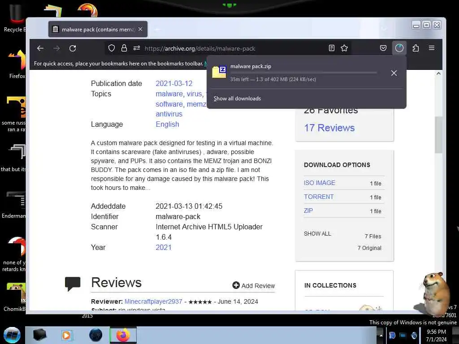Click the download progress bar

pos(303,73)
